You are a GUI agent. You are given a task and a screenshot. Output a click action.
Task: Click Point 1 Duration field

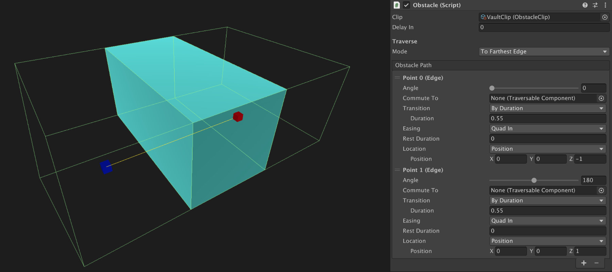click(547, 211)
